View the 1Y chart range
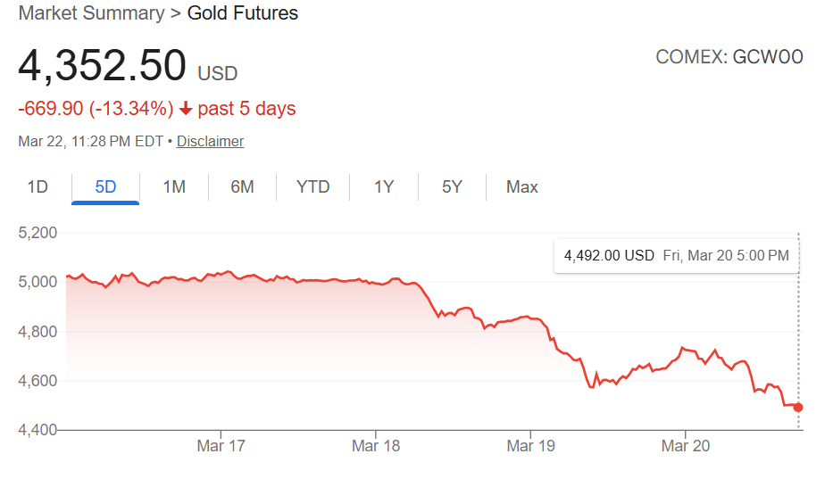The image size is (833, 479). click(384, 186)
